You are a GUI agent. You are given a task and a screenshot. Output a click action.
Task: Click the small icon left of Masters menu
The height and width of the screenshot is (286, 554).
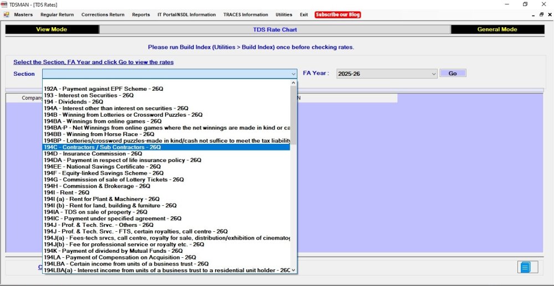[x=6, y=15]
